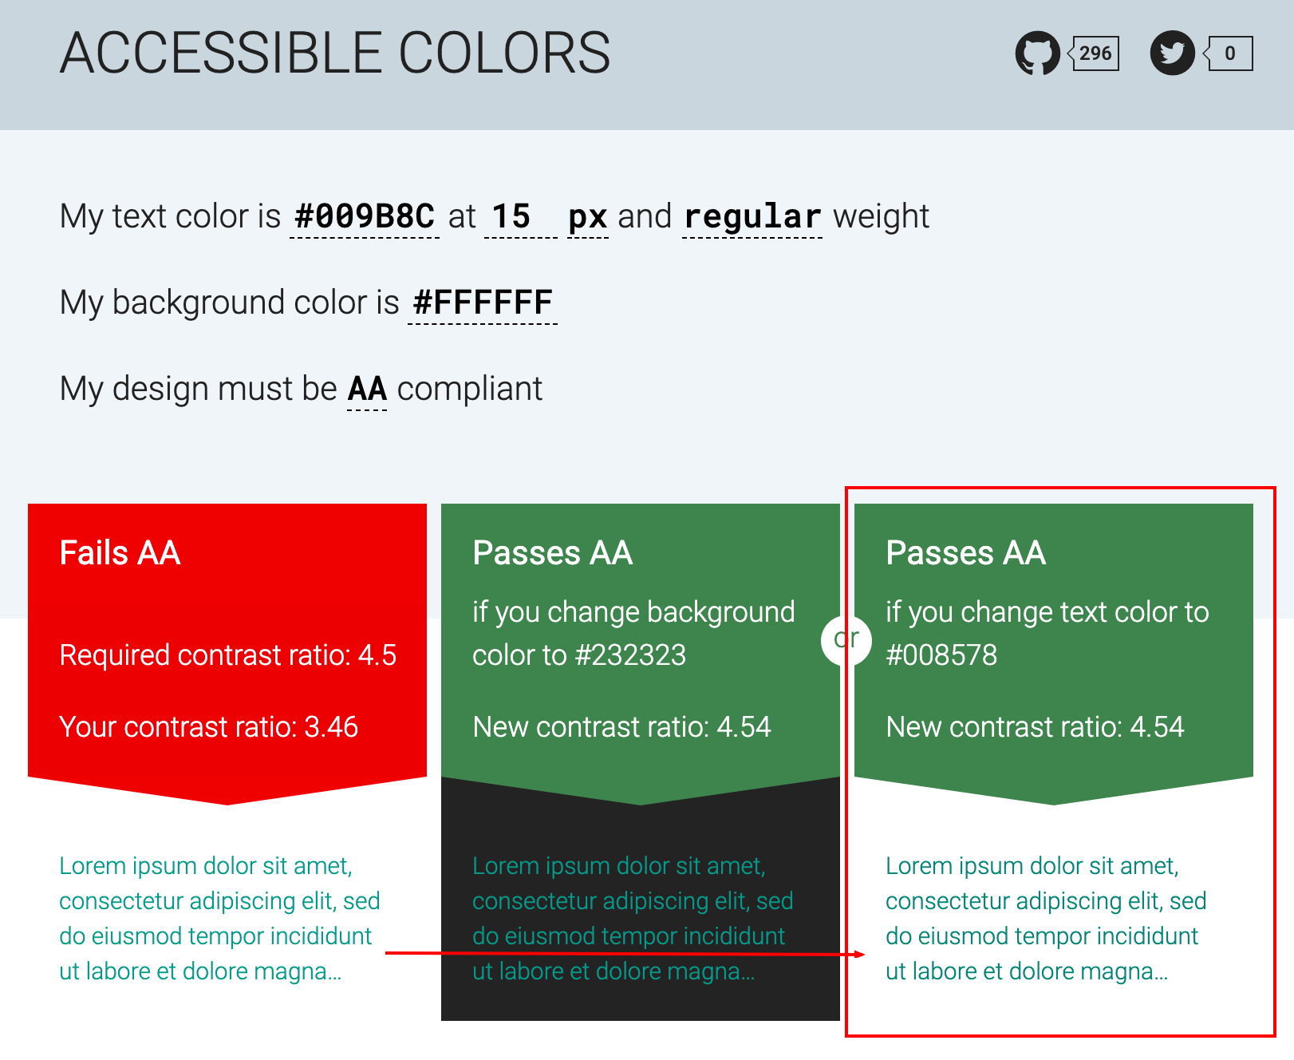
Task: Edit the background color field #FFFFFF
Action: point(483,303)
